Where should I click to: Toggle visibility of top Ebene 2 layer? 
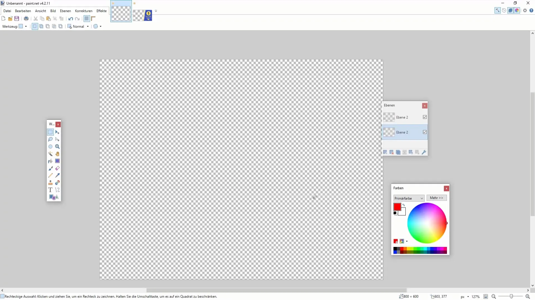tap(424, 117)
